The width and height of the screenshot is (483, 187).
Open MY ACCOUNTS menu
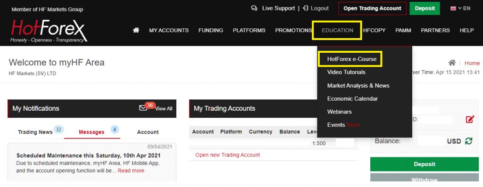(x=169, y=31)
